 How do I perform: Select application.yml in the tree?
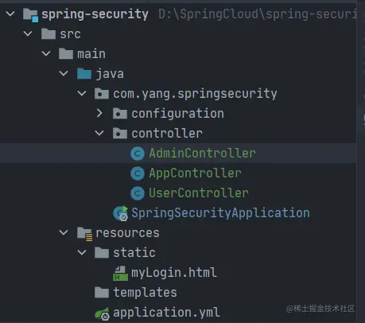166,313
